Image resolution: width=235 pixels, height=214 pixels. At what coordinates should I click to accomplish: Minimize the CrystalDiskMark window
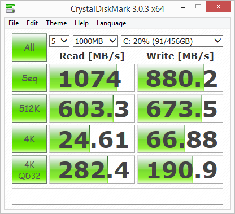click(x=183, y=7)
